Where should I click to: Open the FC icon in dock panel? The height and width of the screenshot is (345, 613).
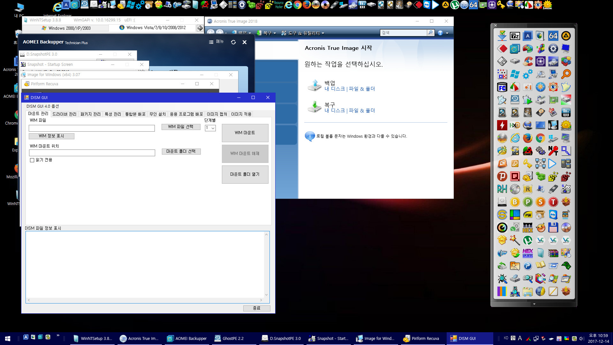coord(502,87)
